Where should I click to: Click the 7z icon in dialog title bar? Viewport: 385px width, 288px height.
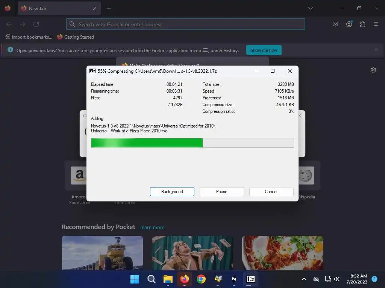pos(92,71)
